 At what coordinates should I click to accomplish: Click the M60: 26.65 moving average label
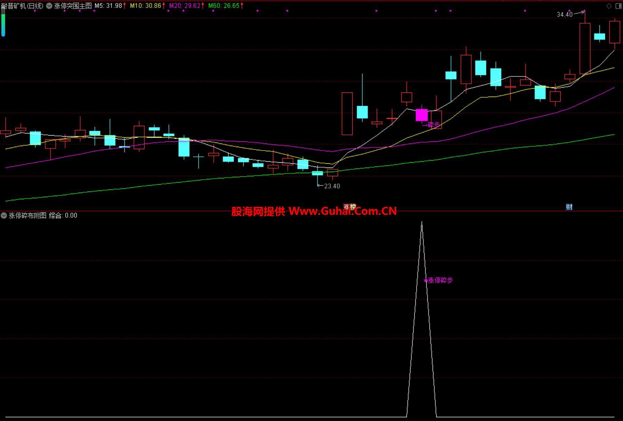tap(224, 6)
